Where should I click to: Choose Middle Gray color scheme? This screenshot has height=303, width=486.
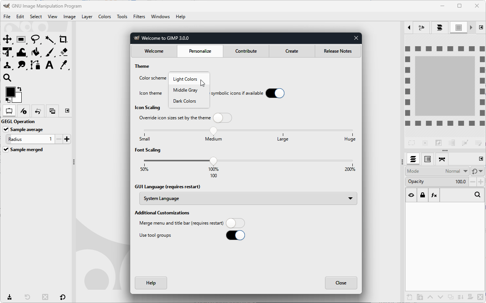189,90
